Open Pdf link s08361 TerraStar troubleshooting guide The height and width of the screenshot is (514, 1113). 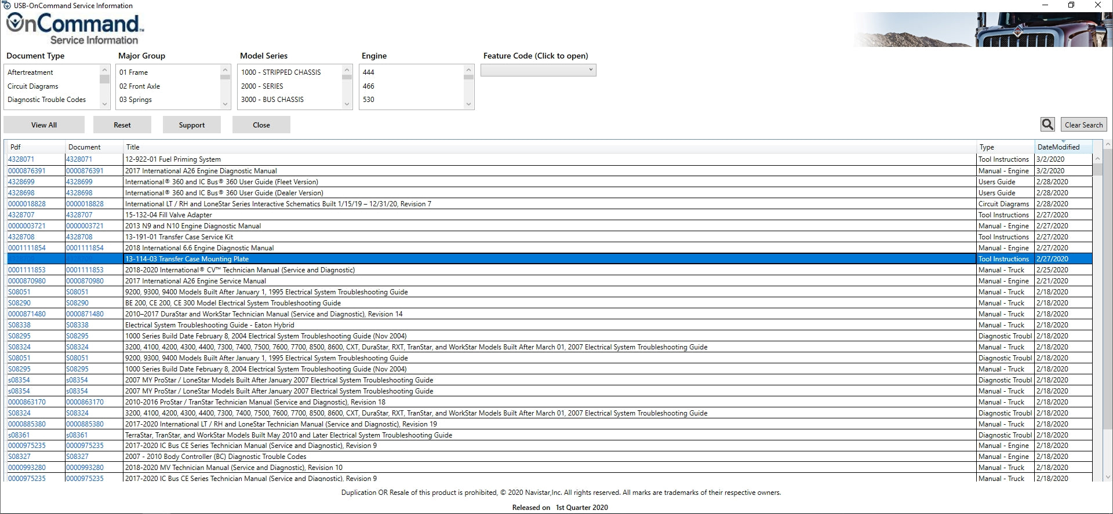coord(19,435)
